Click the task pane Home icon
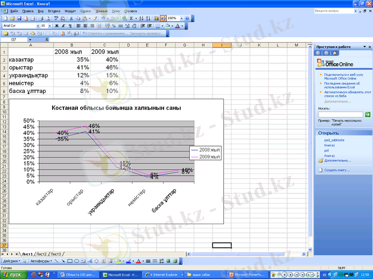Screen dimensions: 373x279 335,53
